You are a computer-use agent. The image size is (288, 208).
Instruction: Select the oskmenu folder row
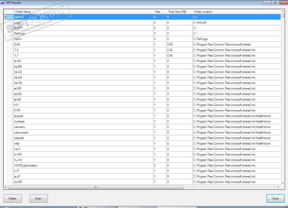pyautogui.click(x=142, y=127)
